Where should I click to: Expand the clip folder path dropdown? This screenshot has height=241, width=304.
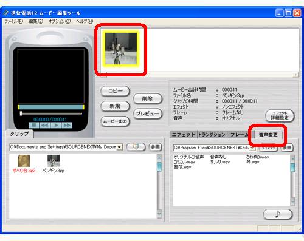click(x=120, y=147)
